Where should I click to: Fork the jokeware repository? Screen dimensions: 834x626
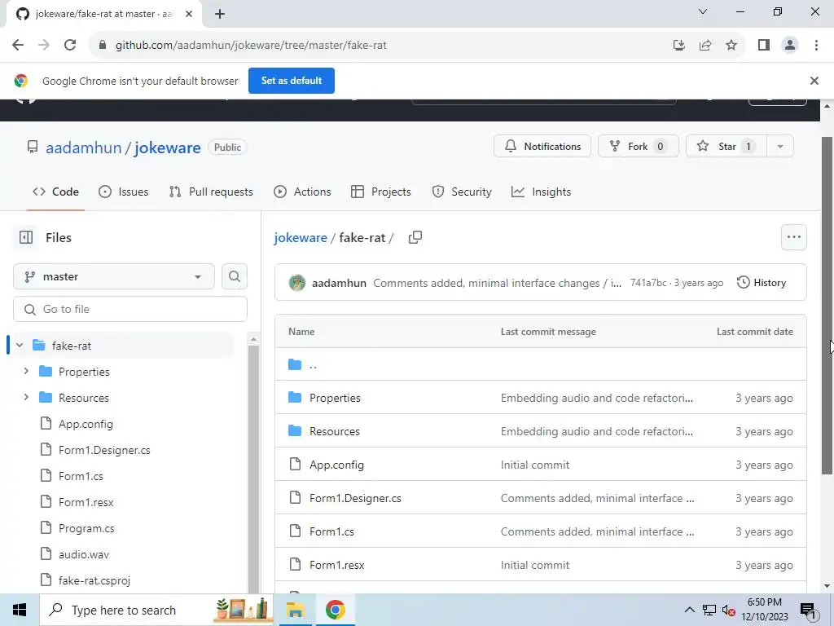click(x=639, y=147)
